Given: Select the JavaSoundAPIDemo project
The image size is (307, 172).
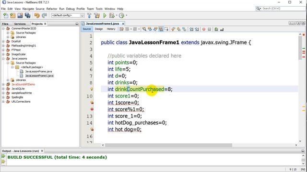Looking at the screenshot, I should tap(23, 85).
